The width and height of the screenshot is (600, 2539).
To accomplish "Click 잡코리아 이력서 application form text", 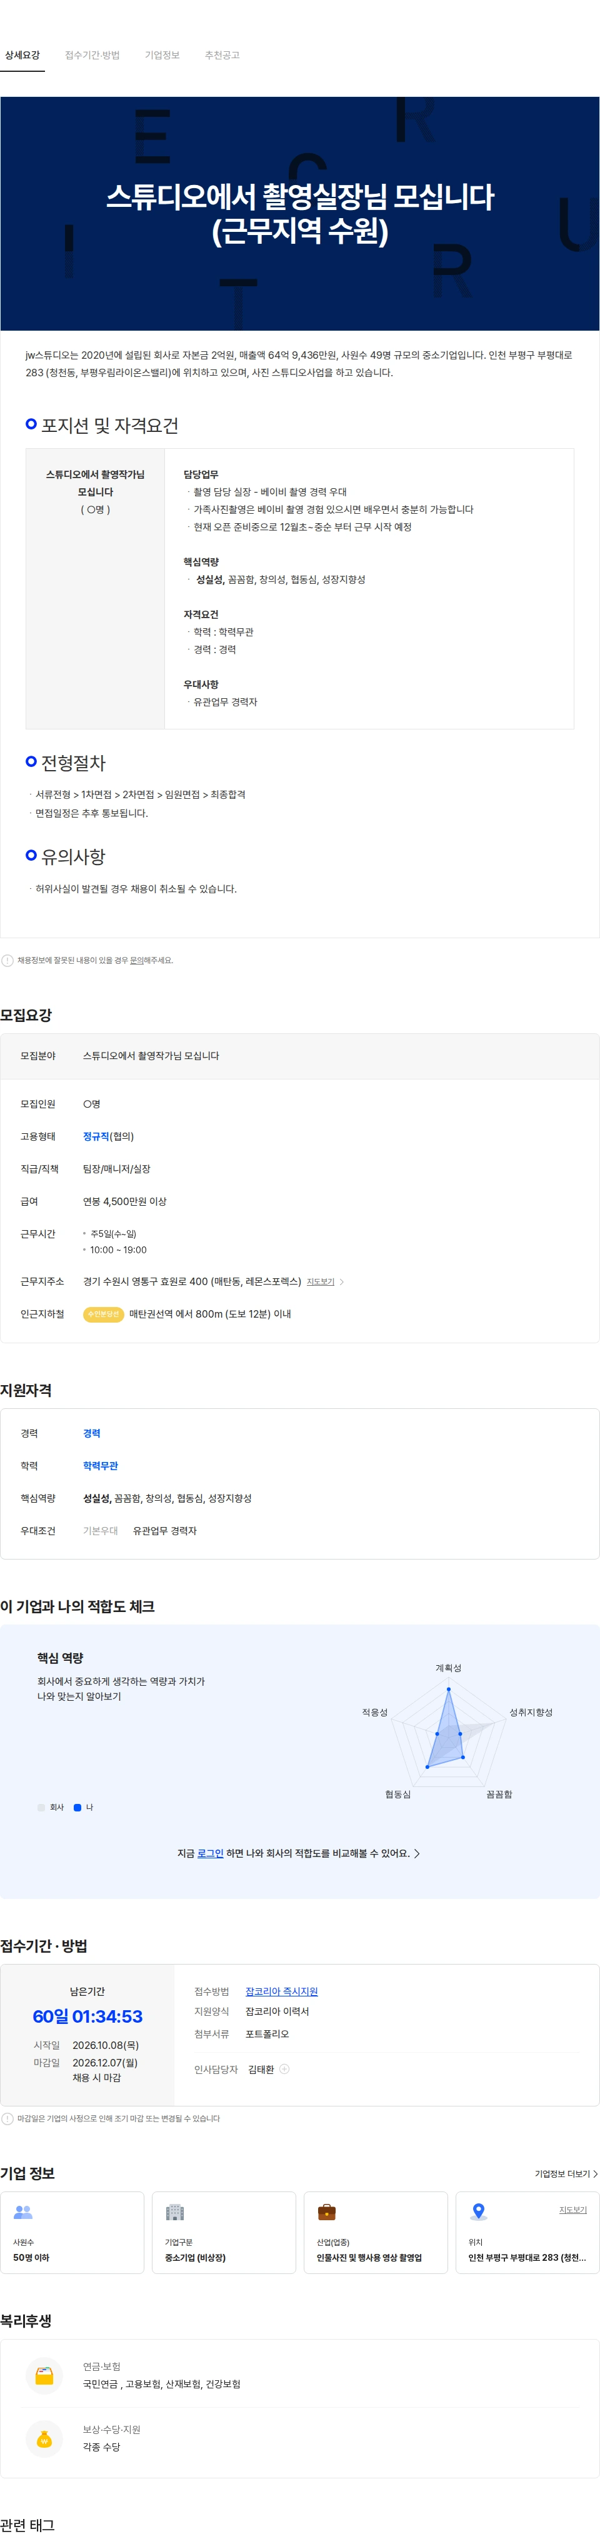I will click(277, 2011).
